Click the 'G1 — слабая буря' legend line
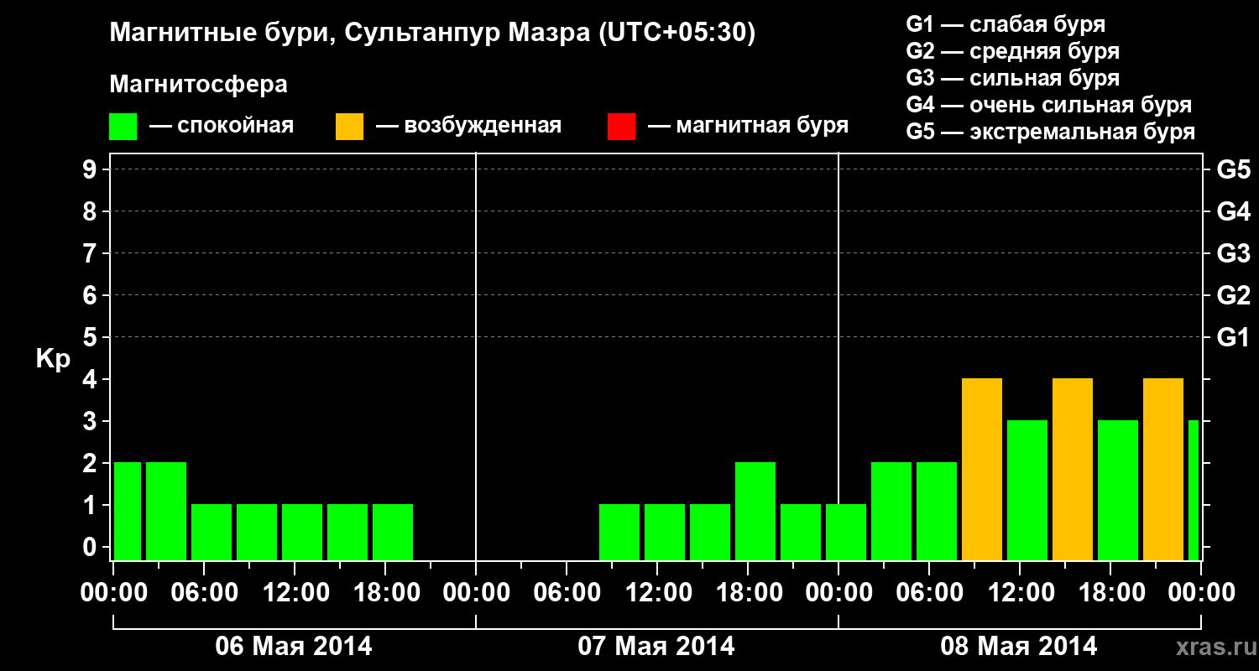 [1006, 24]
